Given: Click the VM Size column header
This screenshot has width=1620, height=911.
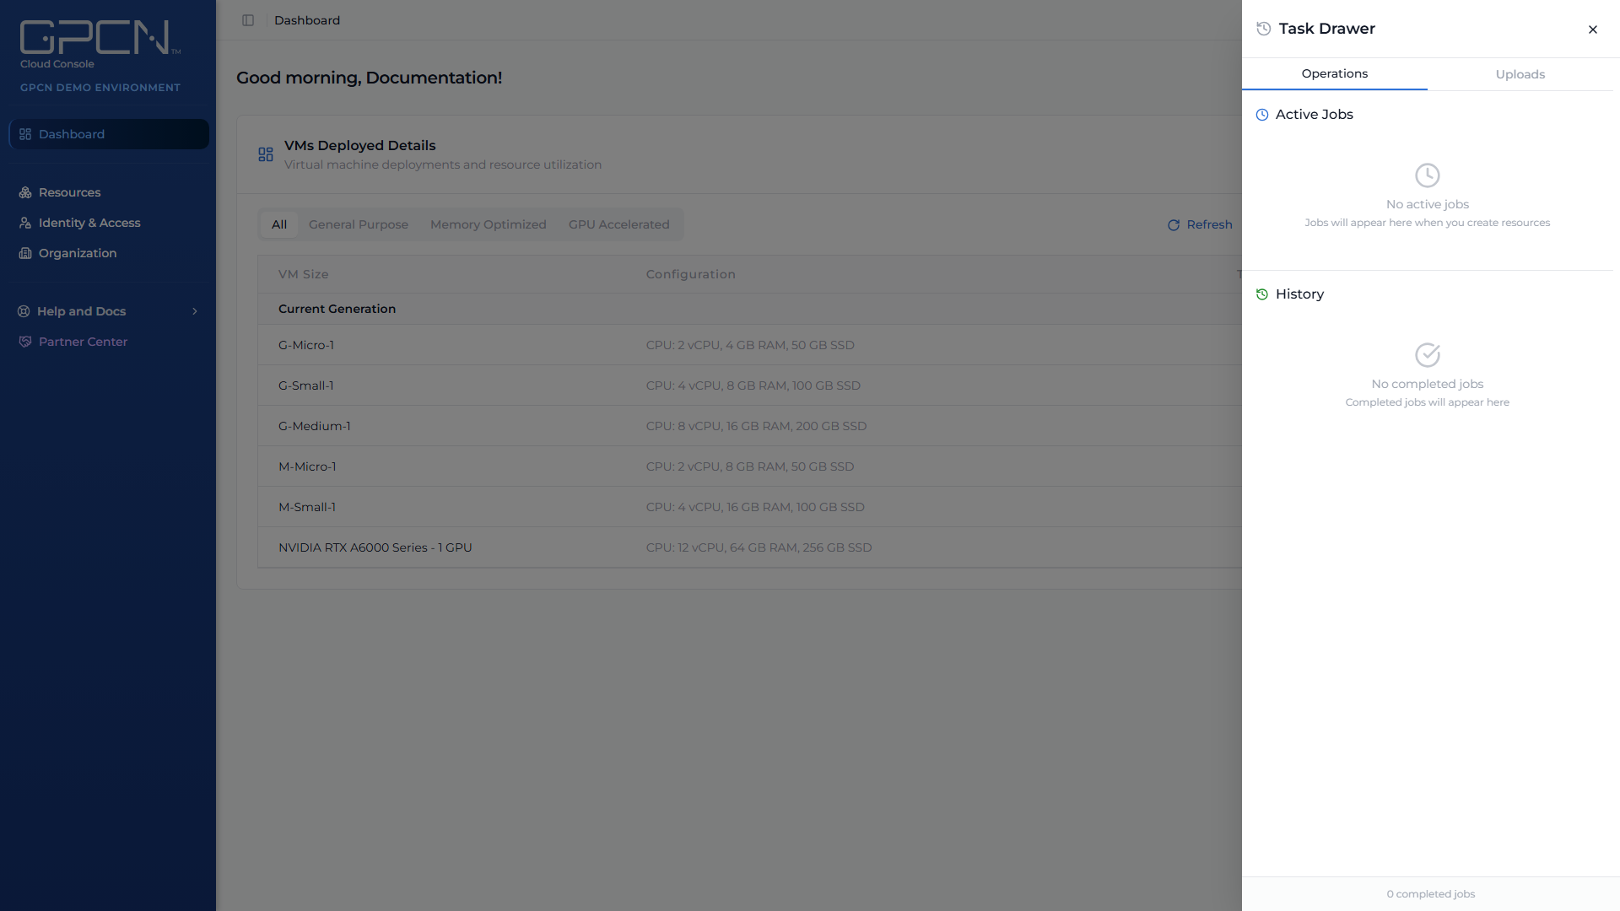Looking at the screenshot, I should (x=304, y=274).
